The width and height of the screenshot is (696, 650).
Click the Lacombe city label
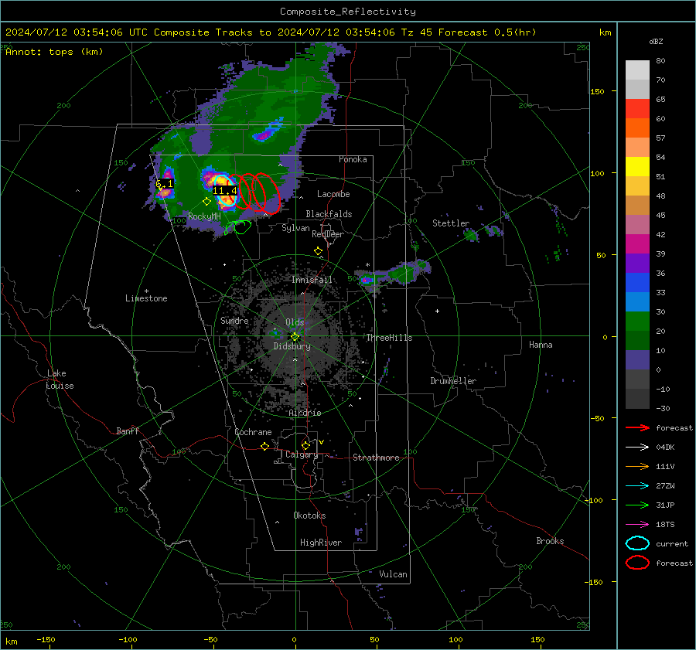pos(333,194)
